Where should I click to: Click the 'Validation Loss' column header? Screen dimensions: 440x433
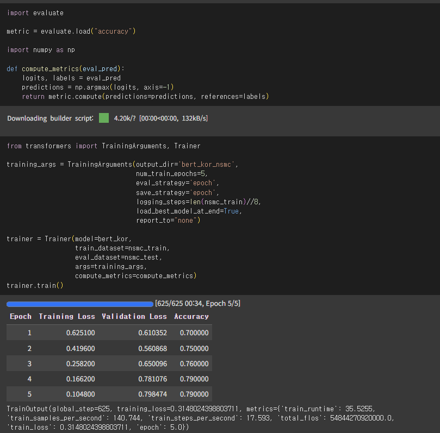point(134,316)
